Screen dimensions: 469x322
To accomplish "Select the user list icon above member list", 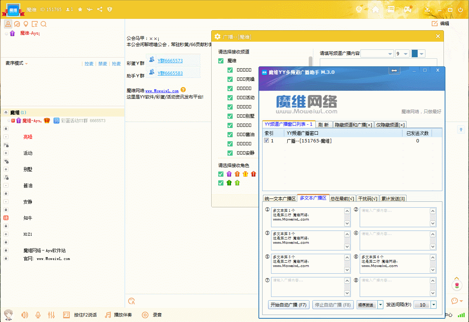I will coord(8,24).
